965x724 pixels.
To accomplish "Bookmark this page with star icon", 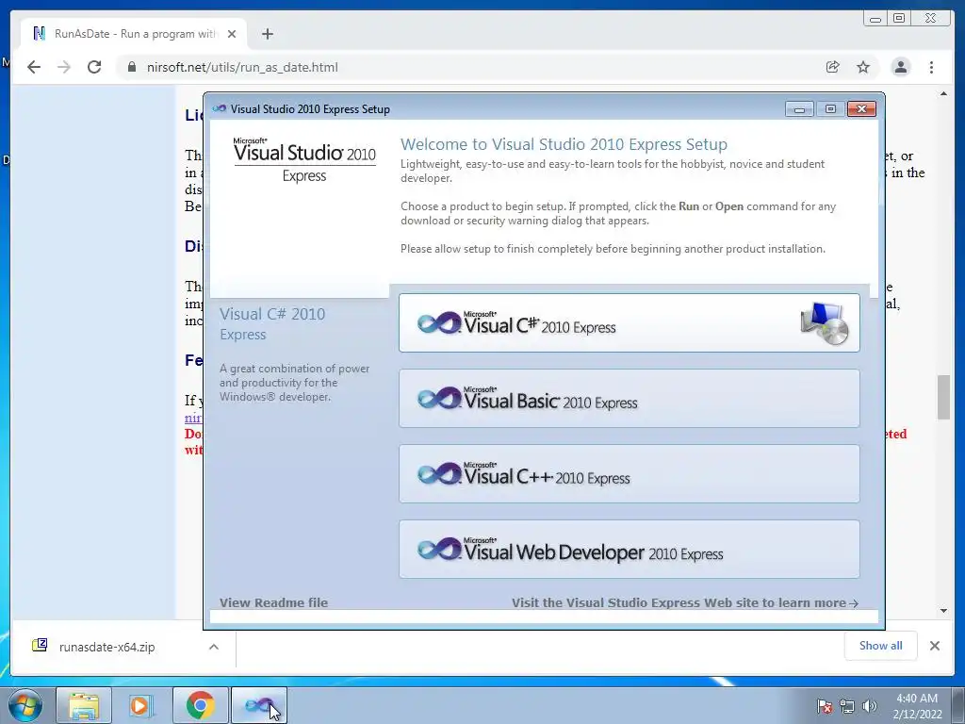I will (x=863, y=67).
